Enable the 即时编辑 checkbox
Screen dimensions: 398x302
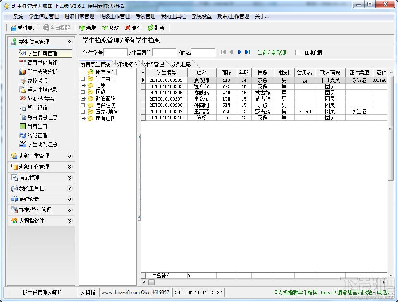click(x=298, y=53)
